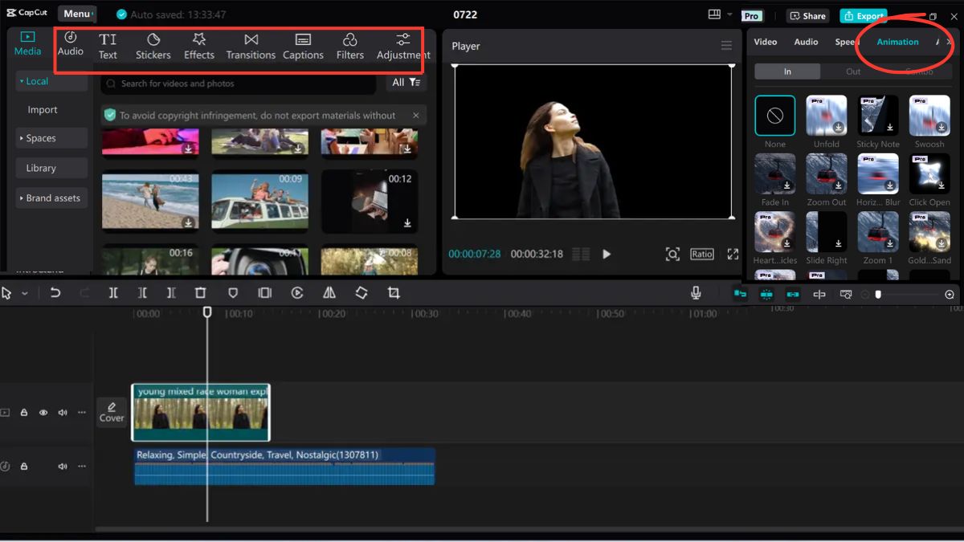Lock the audio track
This screenshot has height=542, width=964.
(24, 467)
